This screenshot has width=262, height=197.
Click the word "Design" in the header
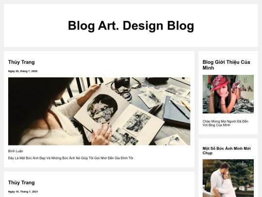[x=143, y=26]
